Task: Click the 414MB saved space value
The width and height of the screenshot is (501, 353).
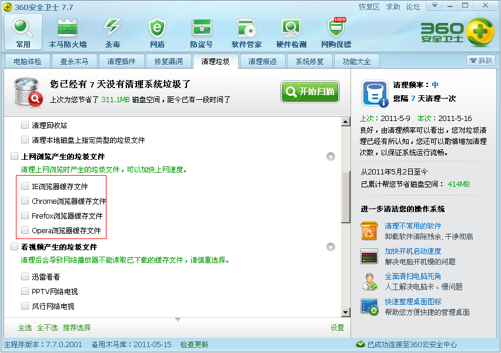Action: coord(459,184)
